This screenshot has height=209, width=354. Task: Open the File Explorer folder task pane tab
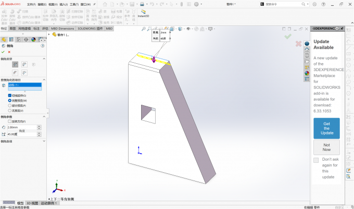(x=307, y=61)
